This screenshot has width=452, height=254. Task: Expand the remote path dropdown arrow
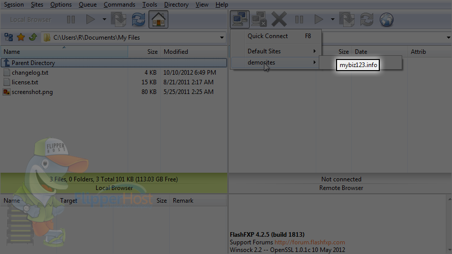point(448,38)
